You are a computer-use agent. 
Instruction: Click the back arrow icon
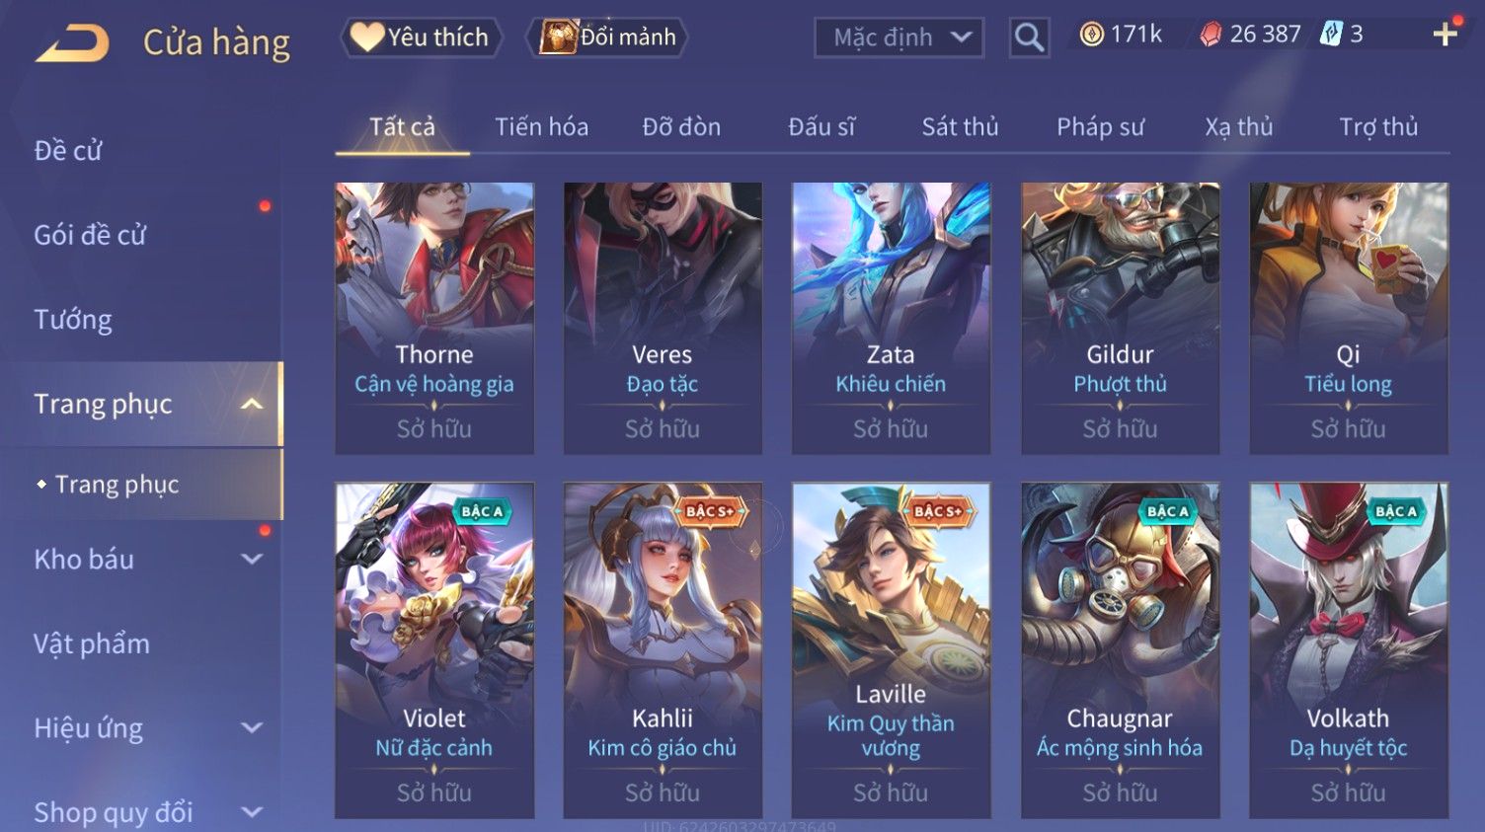tap(72, 42)
